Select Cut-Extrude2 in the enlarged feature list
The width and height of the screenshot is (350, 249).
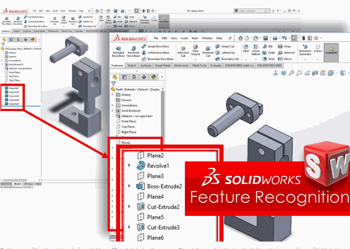158,207
